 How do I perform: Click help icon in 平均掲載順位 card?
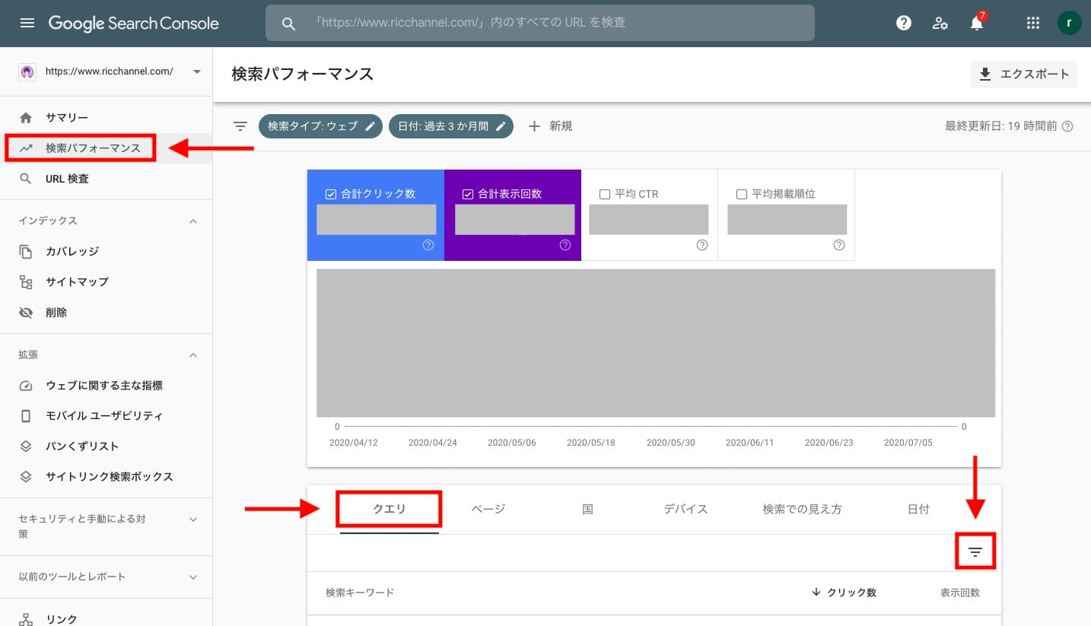coord(839,245)
